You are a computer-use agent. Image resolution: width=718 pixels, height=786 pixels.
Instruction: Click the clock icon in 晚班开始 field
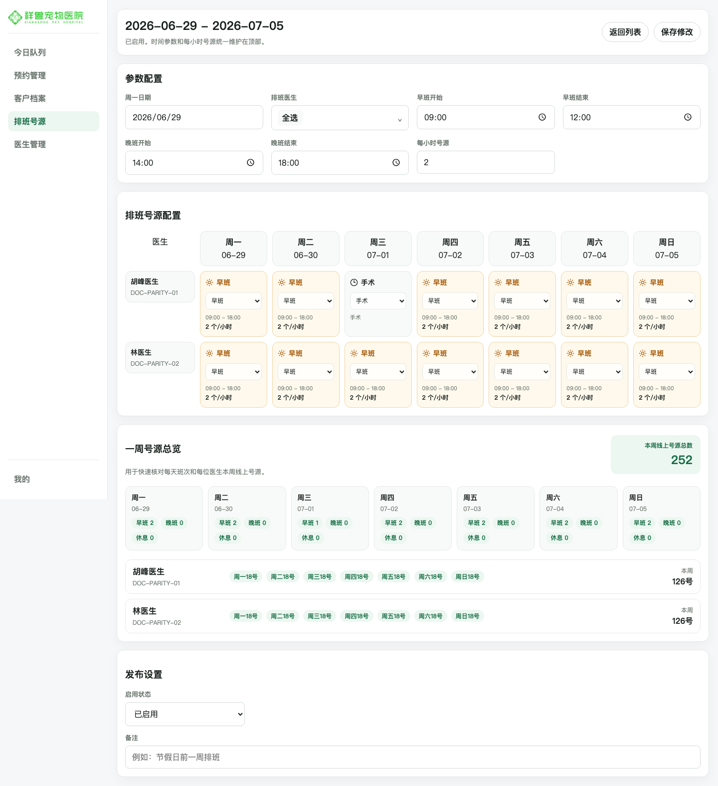point(250,163)
